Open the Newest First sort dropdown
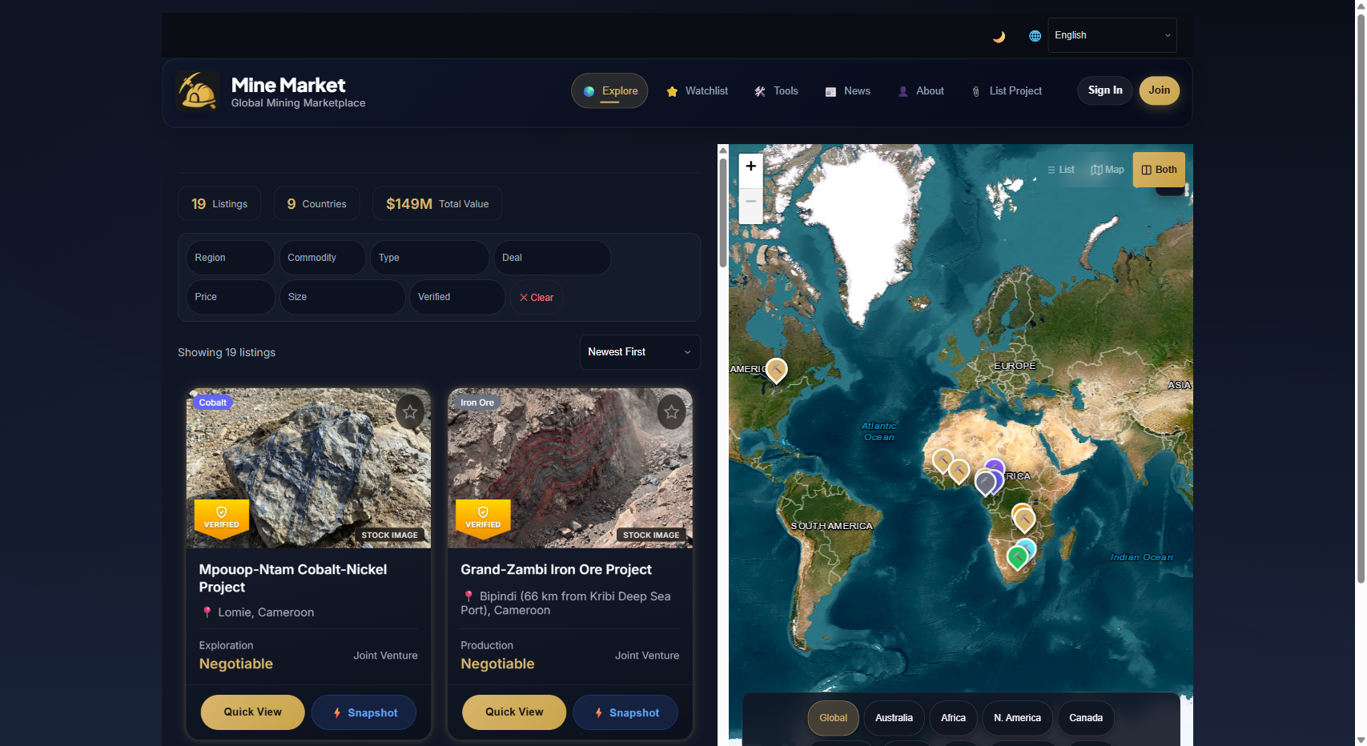Screen dimensions: 1367x746 tap(639, 352)
